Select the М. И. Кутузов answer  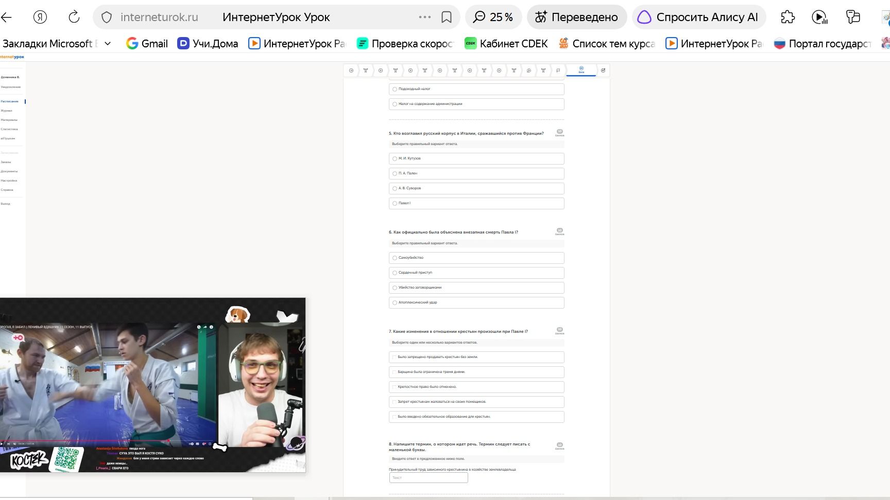tap(476, 158)
